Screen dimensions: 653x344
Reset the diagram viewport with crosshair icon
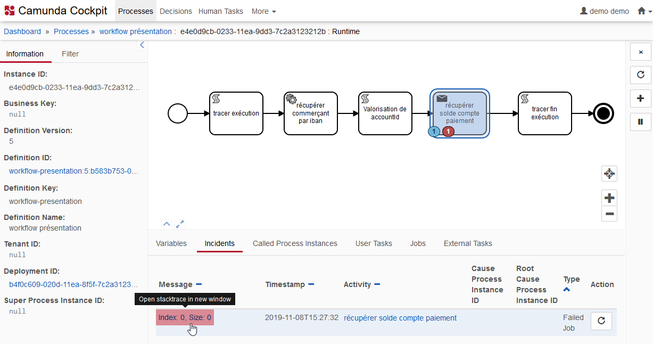(609, 174)
